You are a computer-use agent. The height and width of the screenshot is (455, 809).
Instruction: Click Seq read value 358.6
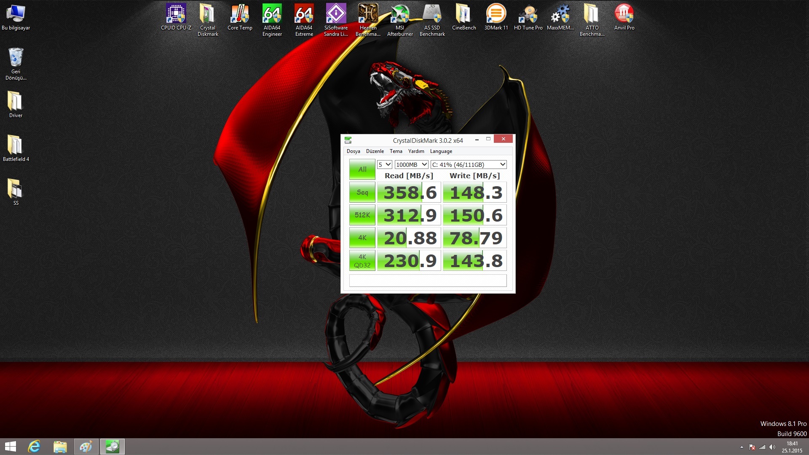tap(409, 193)
